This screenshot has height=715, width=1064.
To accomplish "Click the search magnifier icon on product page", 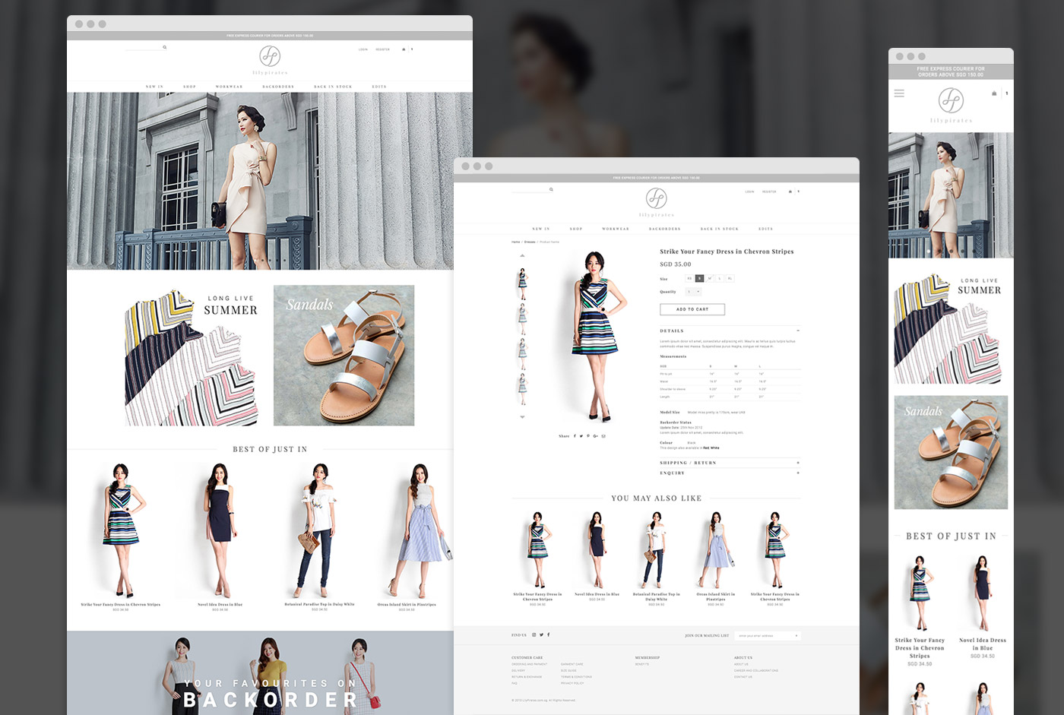I will click(551, 190).
